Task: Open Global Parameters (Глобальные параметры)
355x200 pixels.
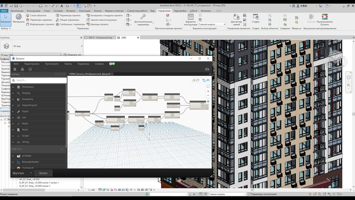Action: (x=70, y=24)
